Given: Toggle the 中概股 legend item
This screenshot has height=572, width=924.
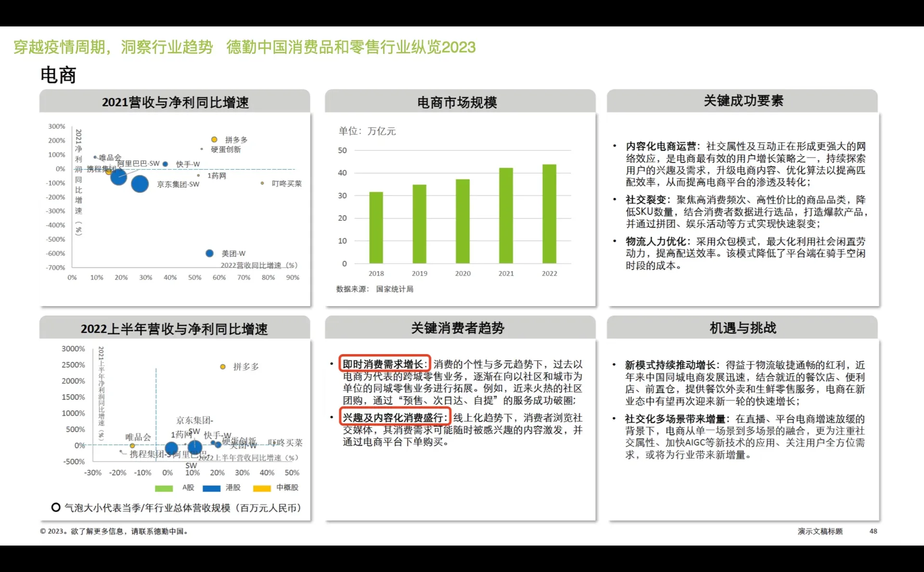Looking at the screenshot, I should [x=262, y=488].
